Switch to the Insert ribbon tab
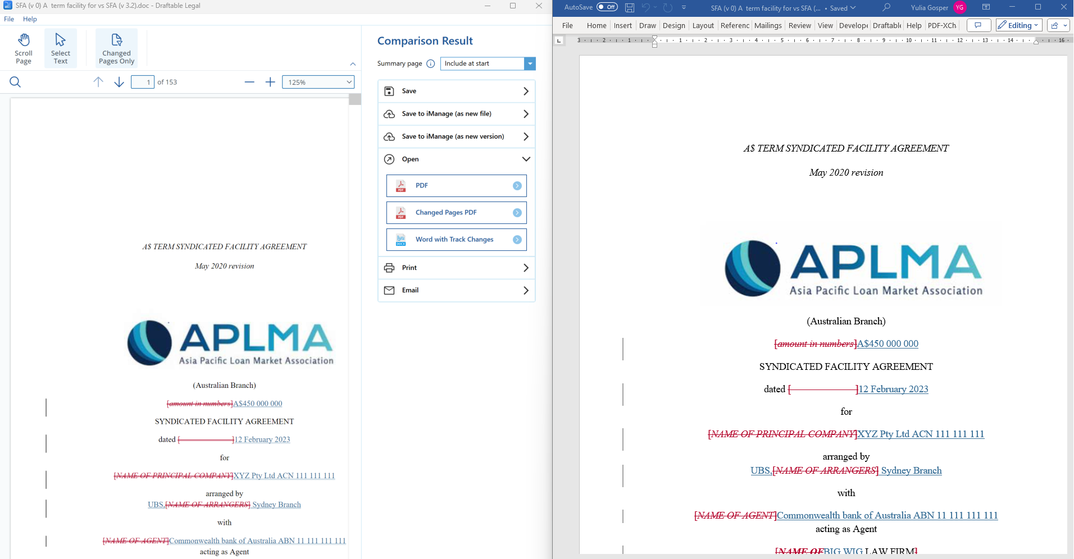The image size is (1074, 559). click(623, 25)
